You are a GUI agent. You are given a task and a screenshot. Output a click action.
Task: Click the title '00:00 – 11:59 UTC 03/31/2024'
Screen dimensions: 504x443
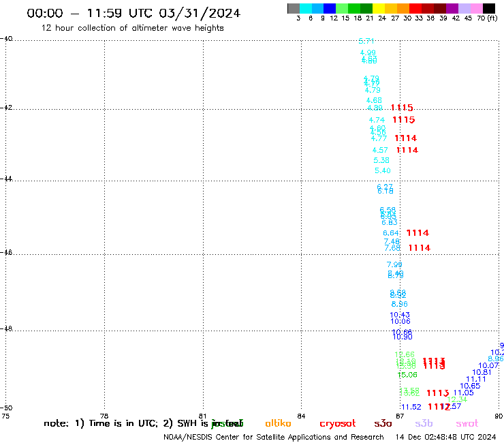click(x=133, y=14)
